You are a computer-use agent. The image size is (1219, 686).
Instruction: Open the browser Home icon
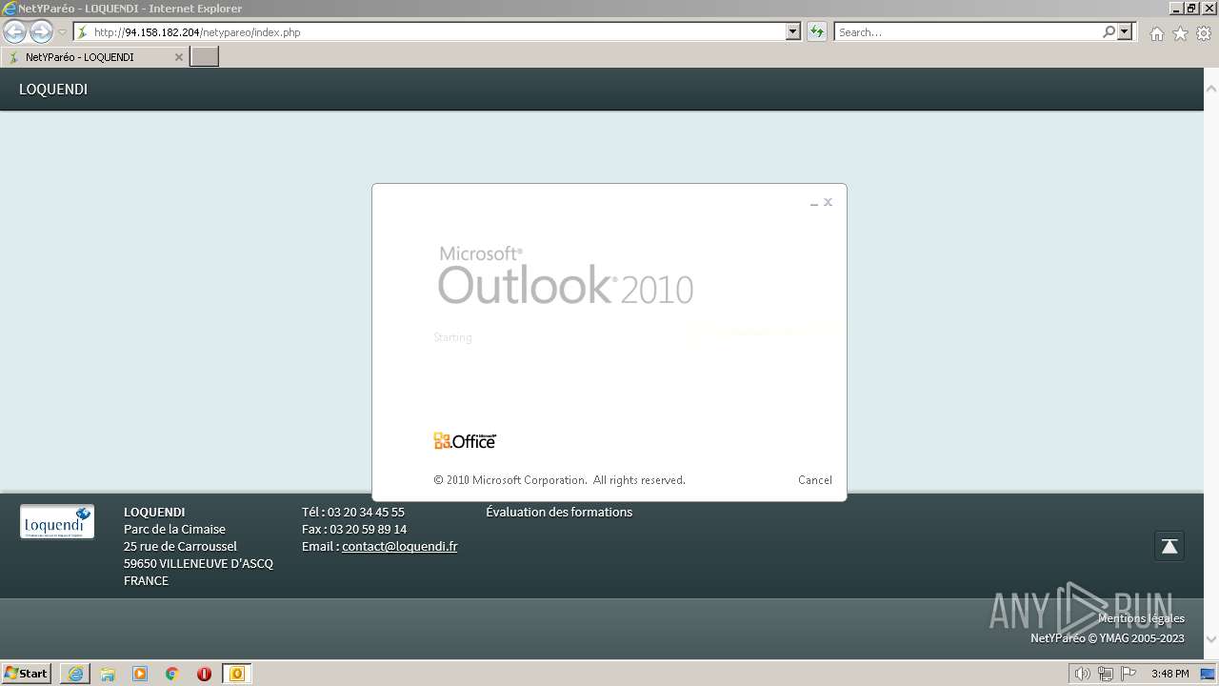pos(1156,33)
